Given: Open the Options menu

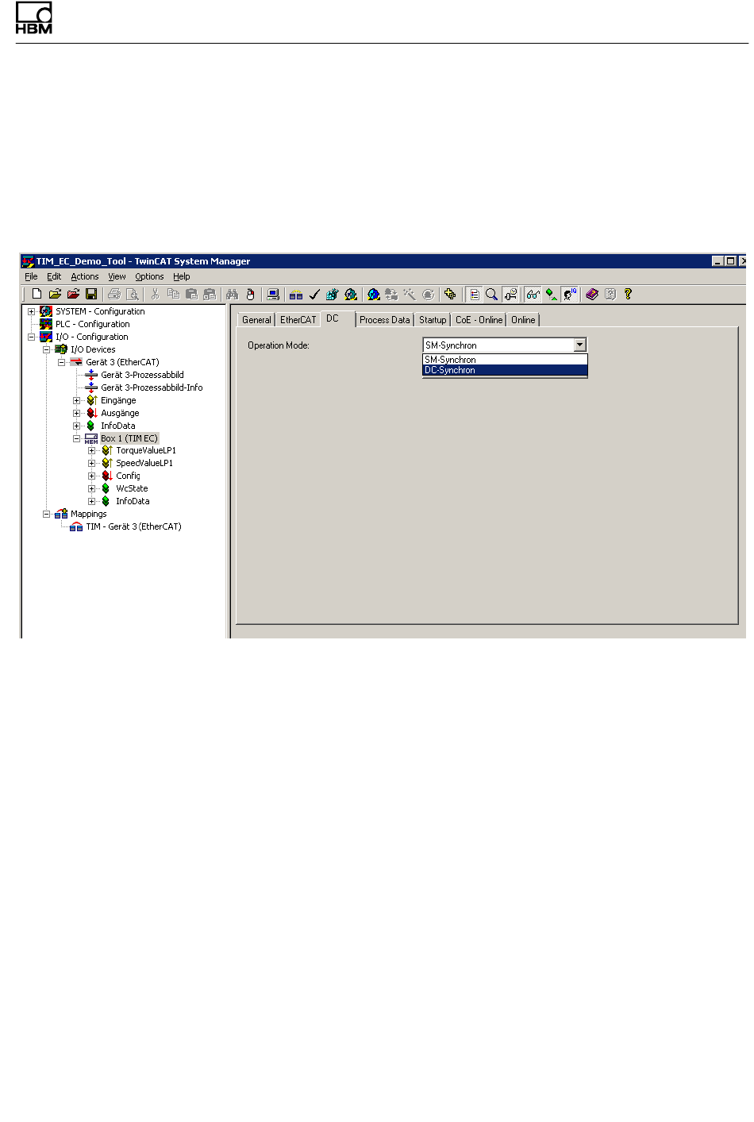Looking at the screenshot, I should [x=149, y=276].
